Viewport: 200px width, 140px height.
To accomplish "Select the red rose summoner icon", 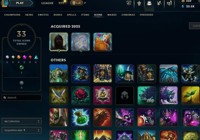I will click(81, 95).
